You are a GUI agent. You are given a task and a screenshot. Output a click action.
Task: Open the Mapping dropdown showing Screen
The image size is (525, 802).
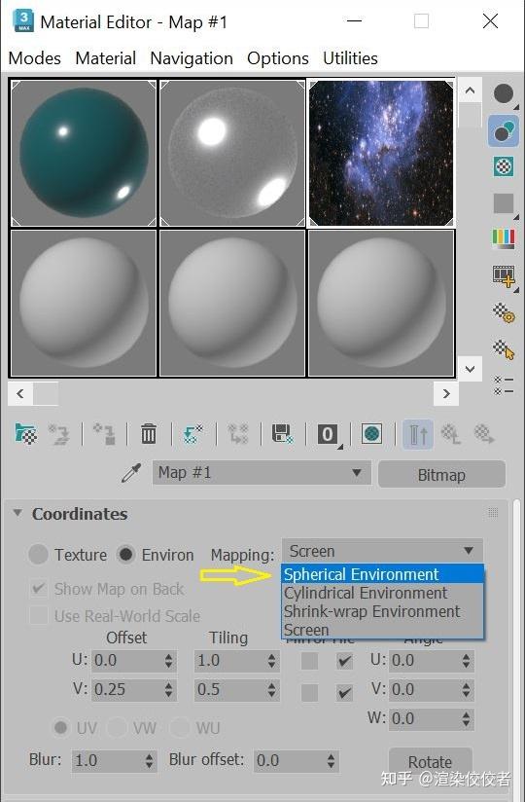(x=382, y=551)
